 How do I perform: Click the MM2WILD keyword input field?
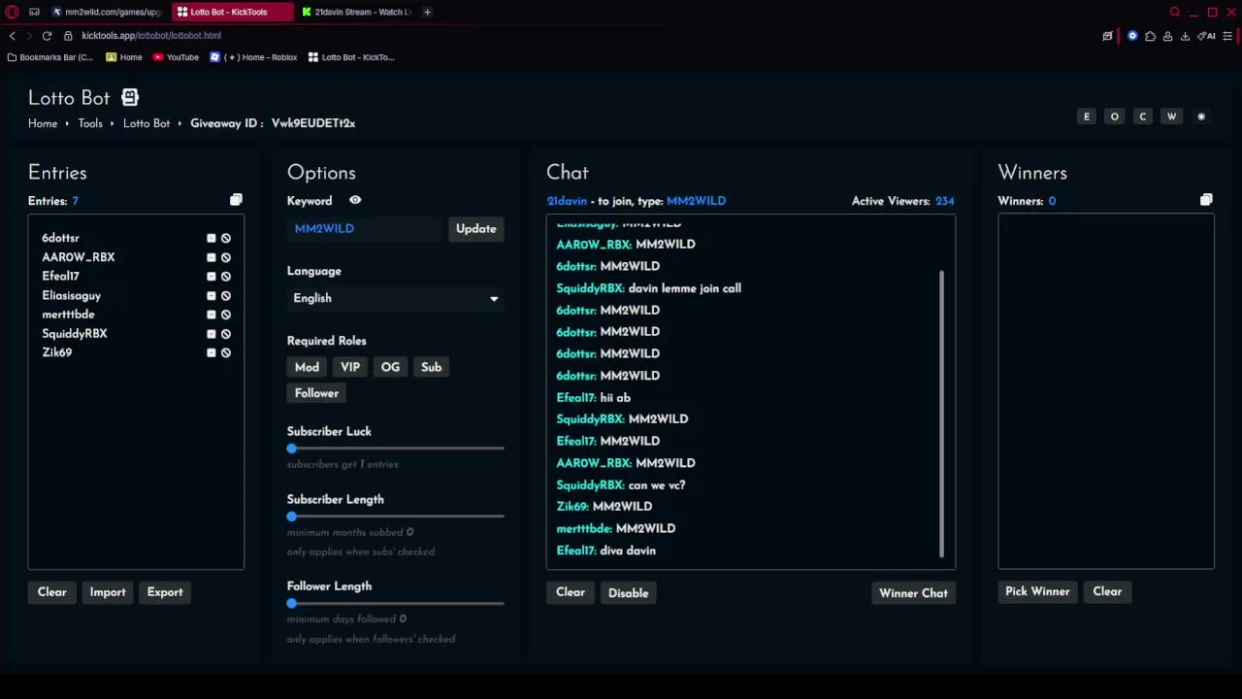[x=365, y=229]
